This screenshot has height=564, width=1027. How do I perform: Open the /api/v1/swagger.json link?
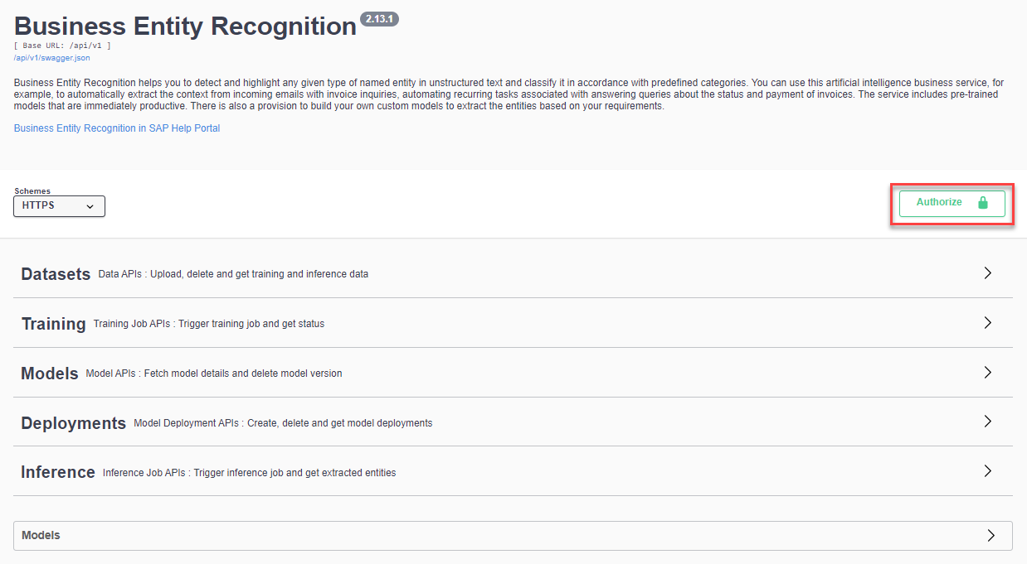point(51,58)
